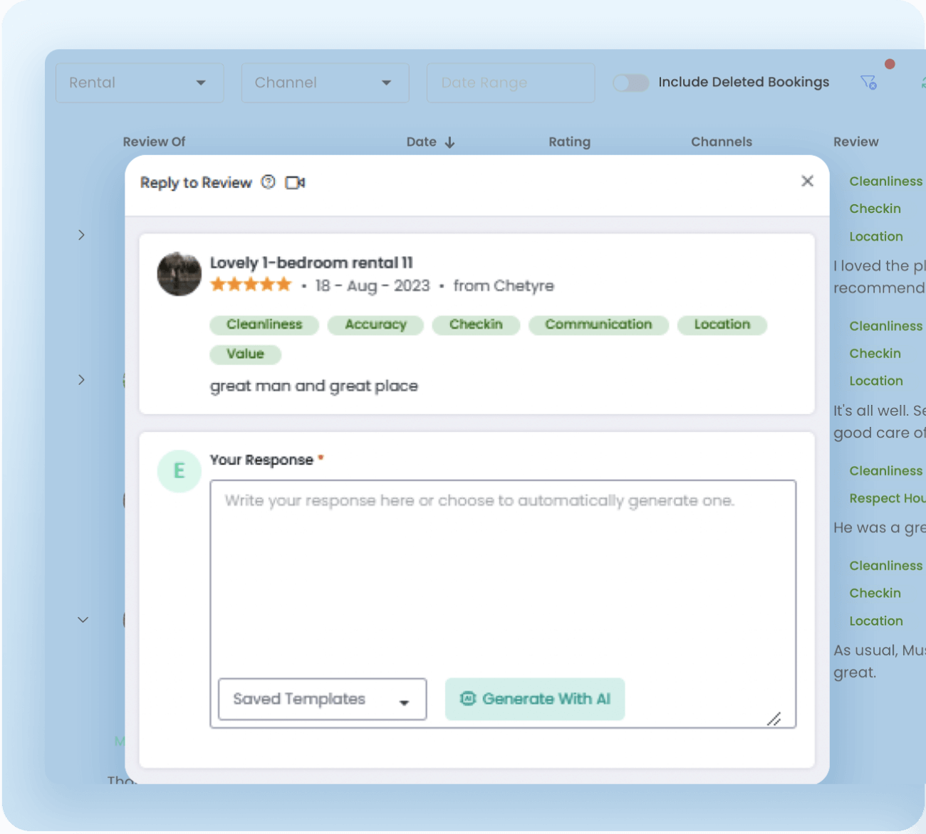Click the five-star rating icons
Viewport: 926px width, 834px height.
click(251, 285)
